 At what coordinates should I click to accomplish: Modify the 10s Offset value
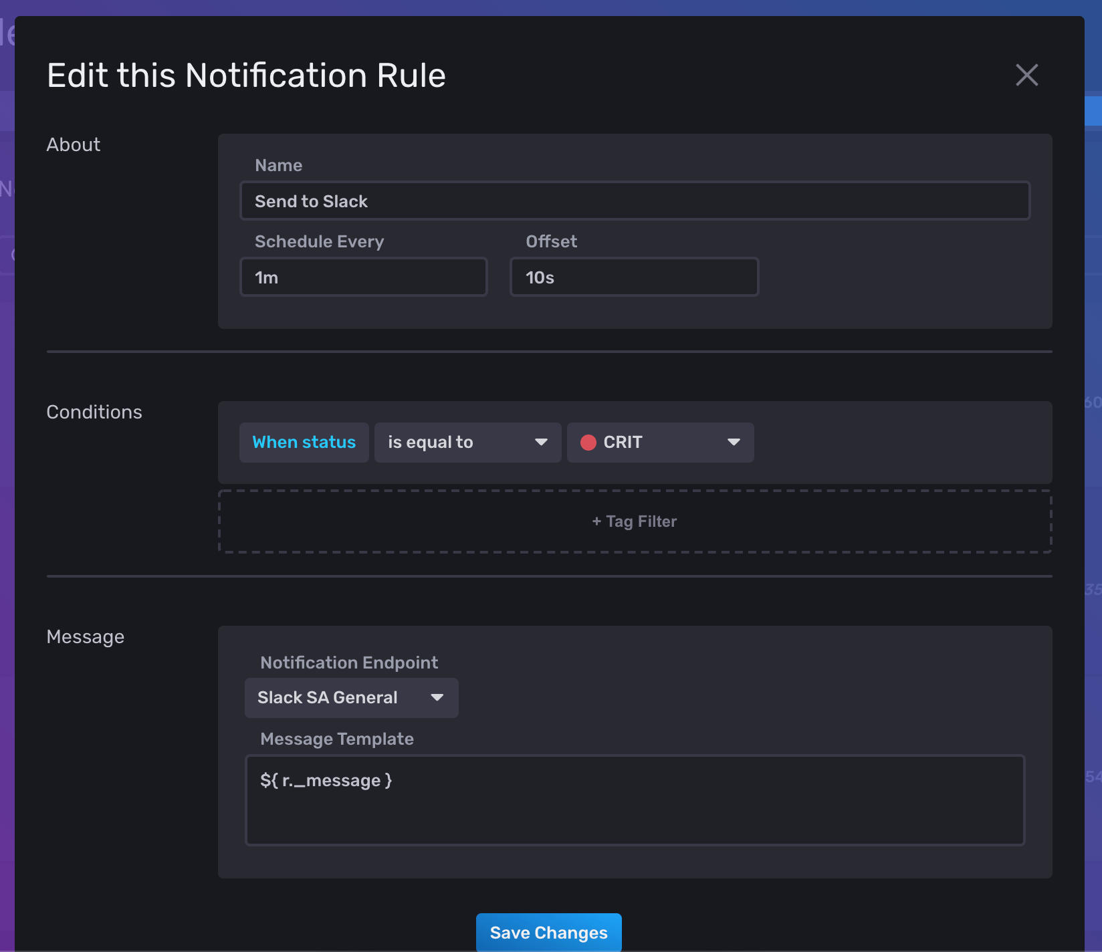(634, 277)
